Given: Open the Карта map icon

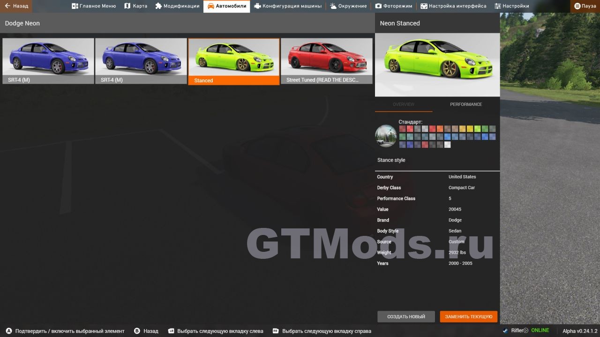Looking at the screenshot, I should pos(127,6).
